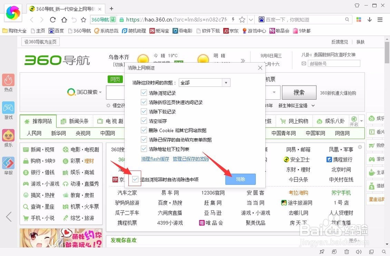Viewport: 390px width, 256px height.
Task: Open the 全部 time range dropdown
Action: (x=205, y=82)
